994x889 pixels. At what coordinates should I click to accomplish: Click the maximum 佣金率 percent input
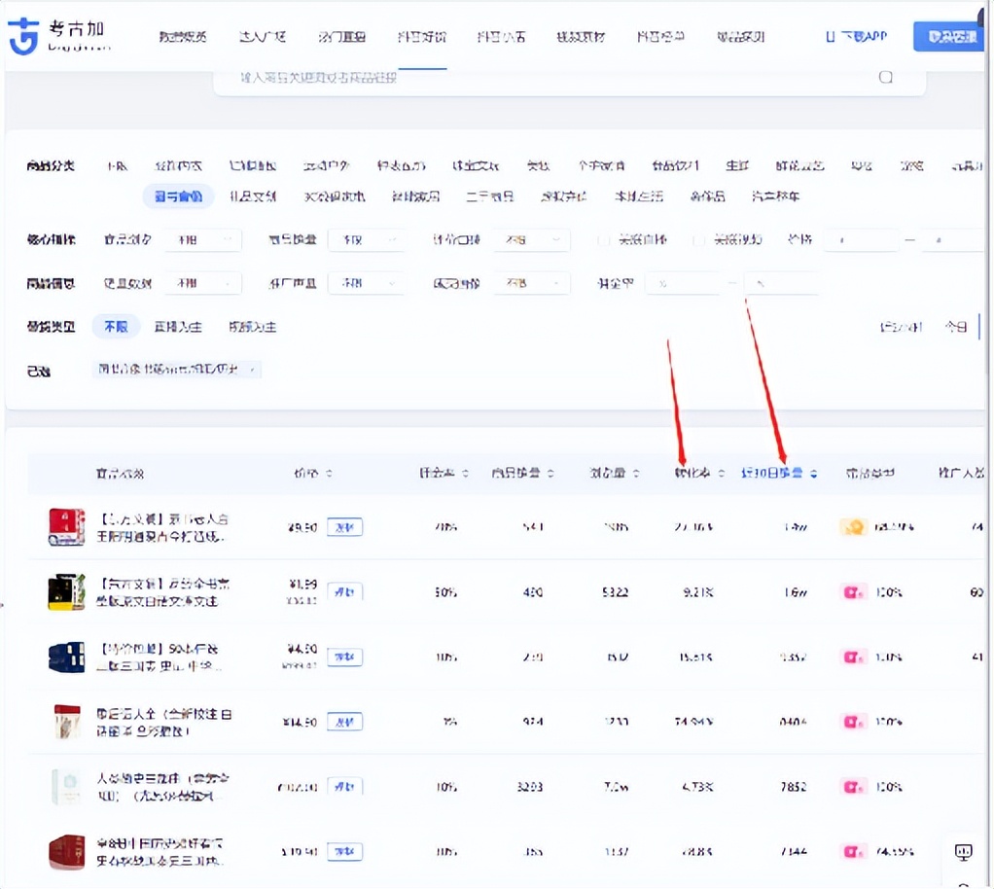pos(782,283)
